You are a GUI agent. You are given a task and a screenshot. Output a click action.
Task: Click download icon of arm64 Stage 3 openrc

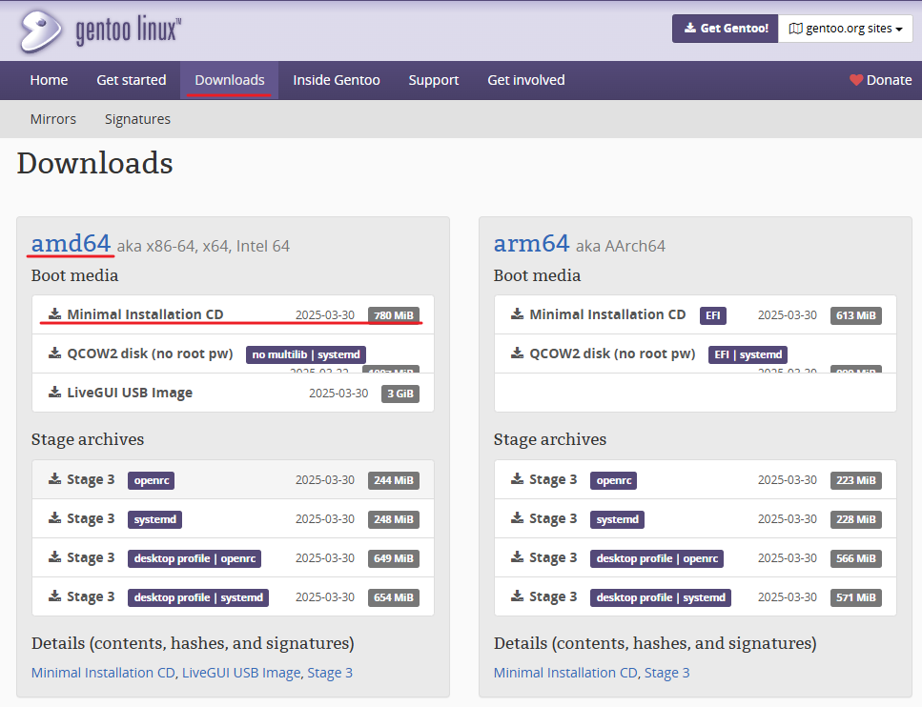click(518, 478)
